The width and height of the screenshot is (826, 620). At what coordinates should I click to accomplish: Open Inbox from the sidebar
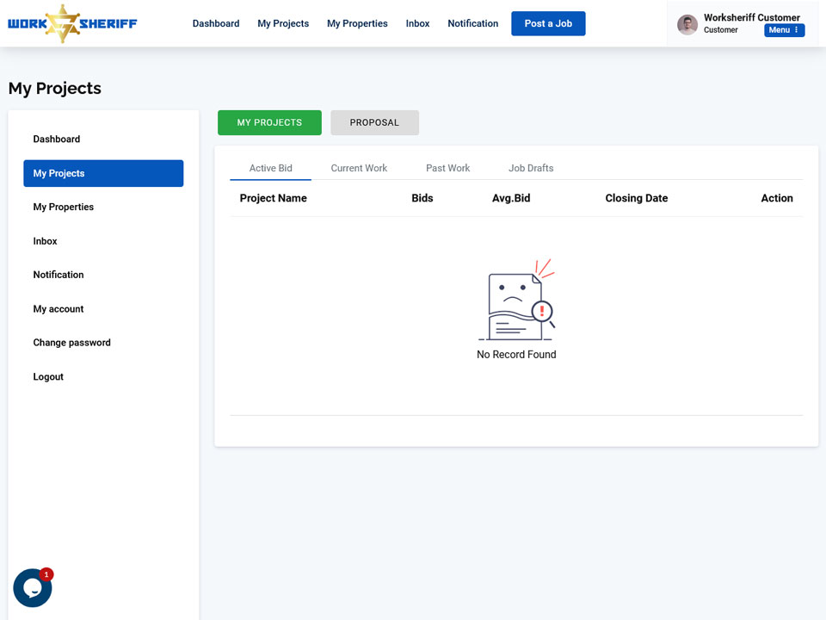point(45,241)
